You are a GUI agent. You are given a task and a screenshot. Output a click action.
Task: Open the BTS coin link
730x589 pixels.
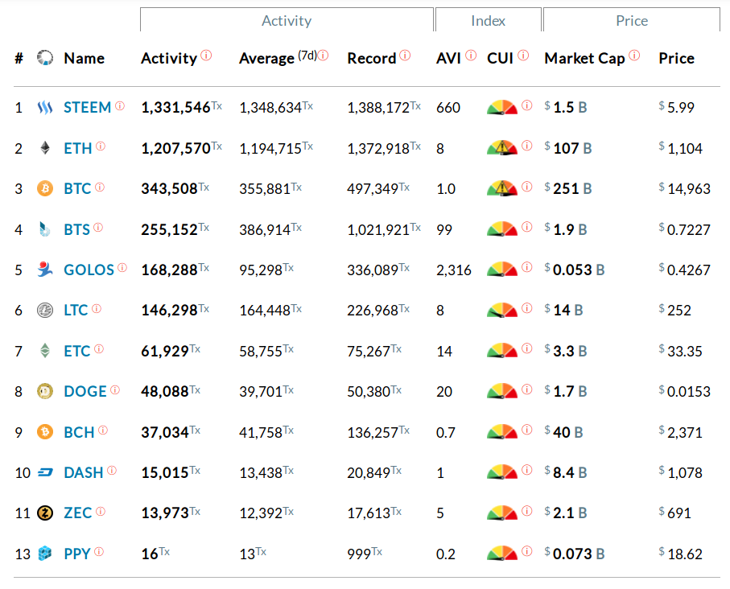tap(76, 229)
